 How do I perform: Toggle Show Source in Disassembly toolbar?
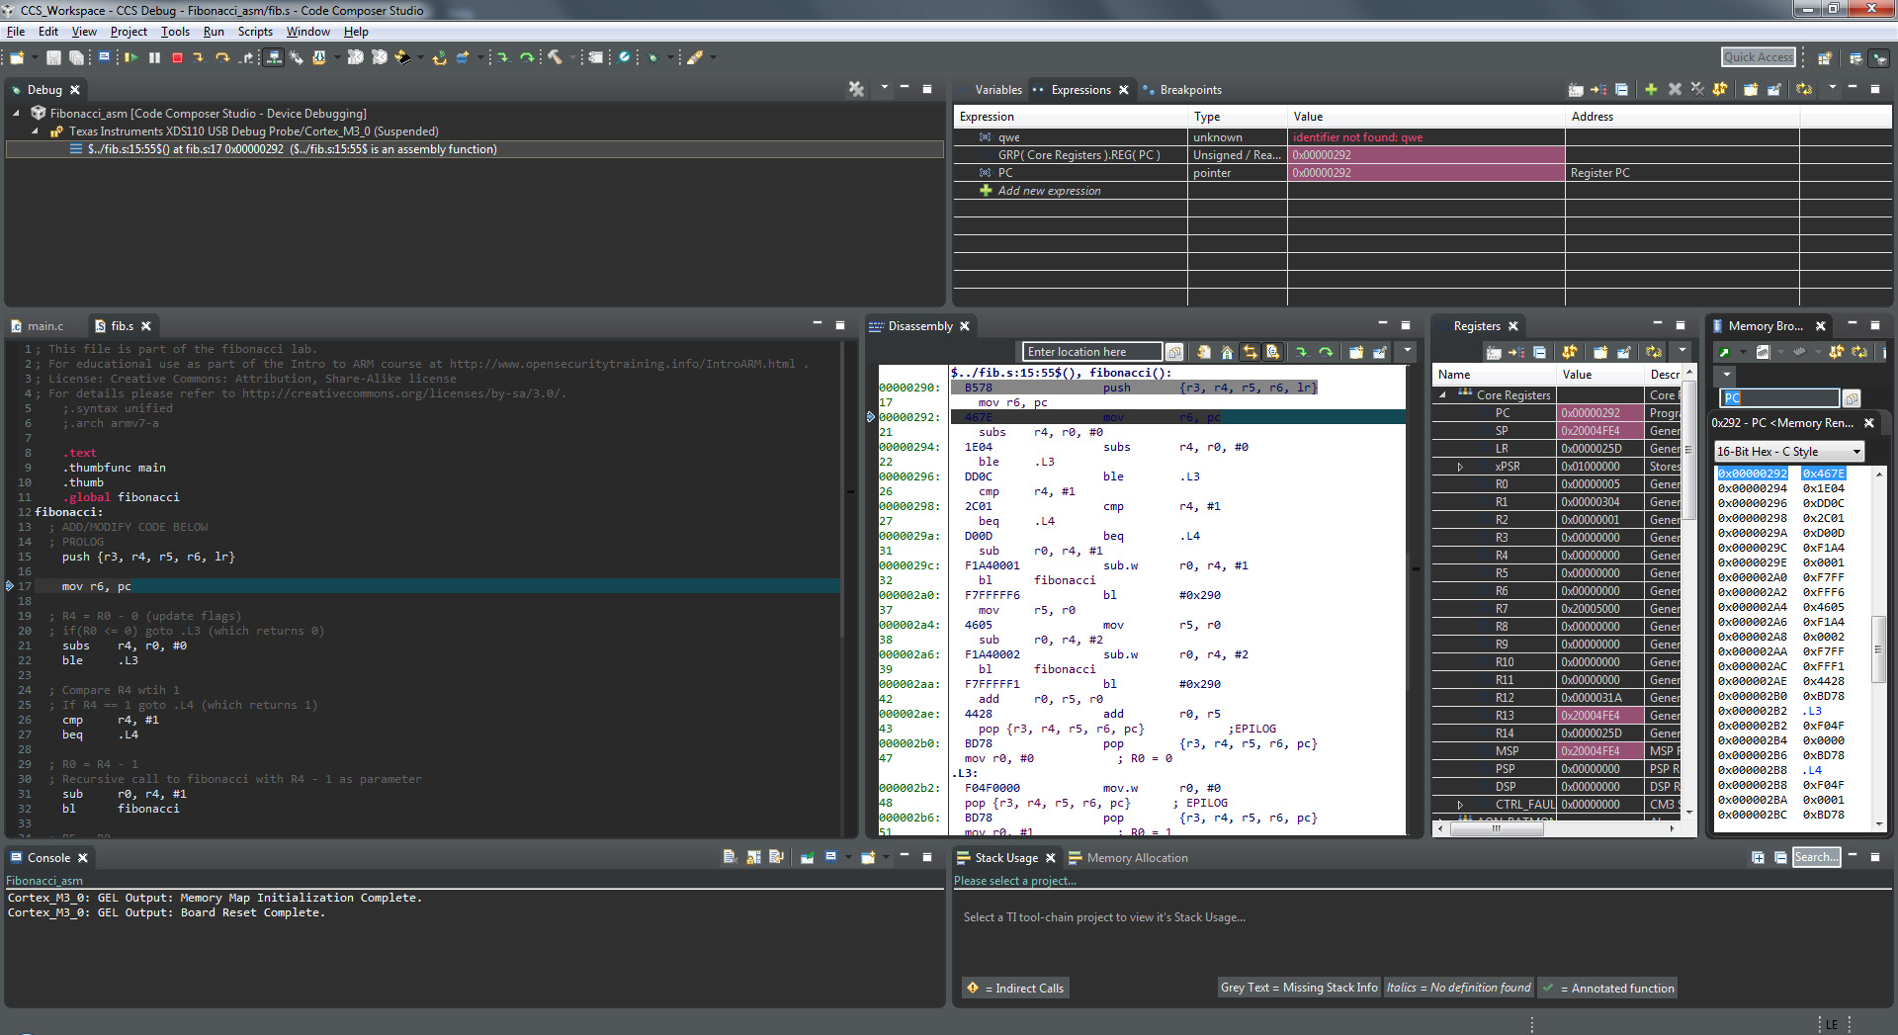pyautogui.click(x=1273, y=352)
